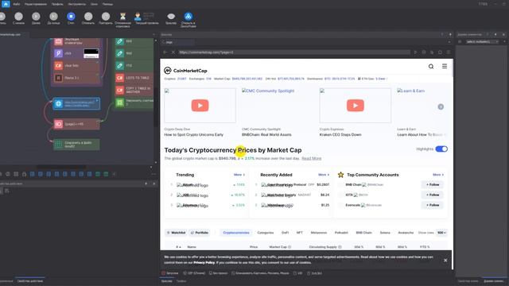
Task: Select the COPY 1 TABLE to ANOTHER block
Action: [x=134, y=90]
